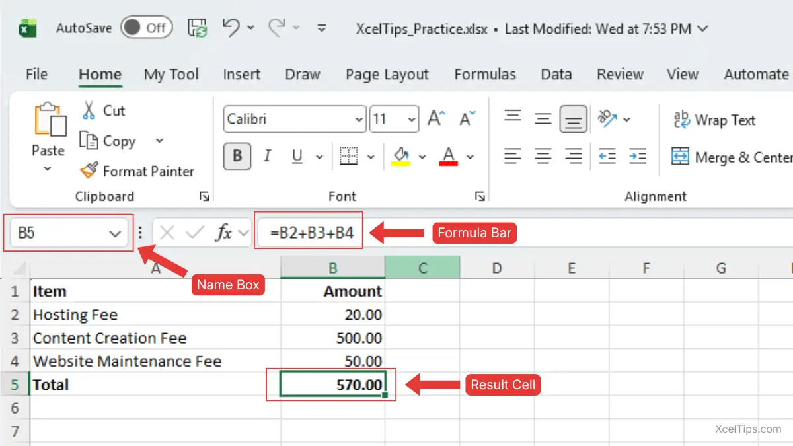Viewport: 793px width, 446px height.
Task: Open the Calibri font name dropdown
Action: [359, 120]
